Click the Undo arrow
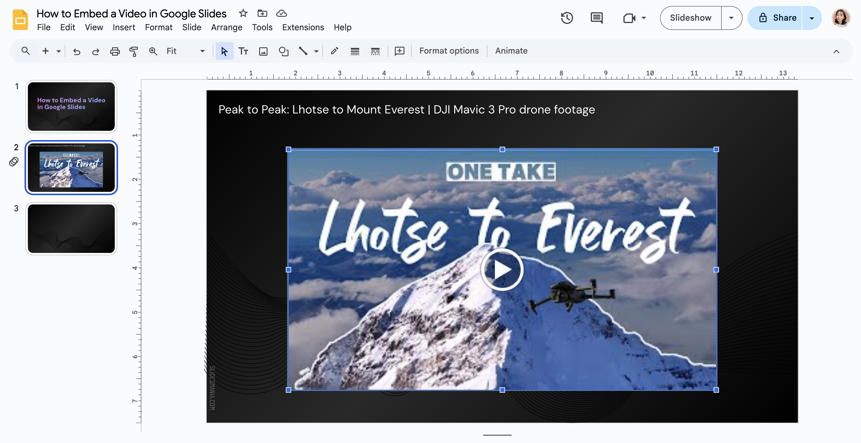The width and height of the screenshot is (861, 443). (x=76, y=51)
